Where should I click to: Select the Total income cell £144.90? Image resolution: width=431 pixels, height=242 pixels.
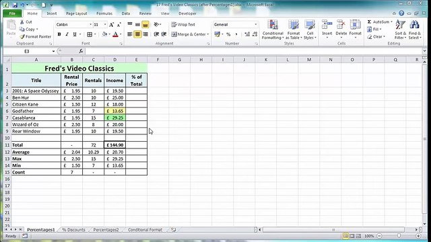pos(115,145)
